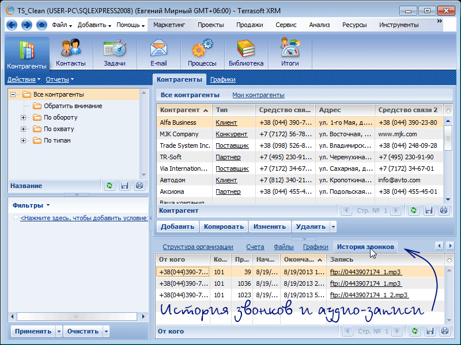Save the Контрагент grid

coord(429,210)
